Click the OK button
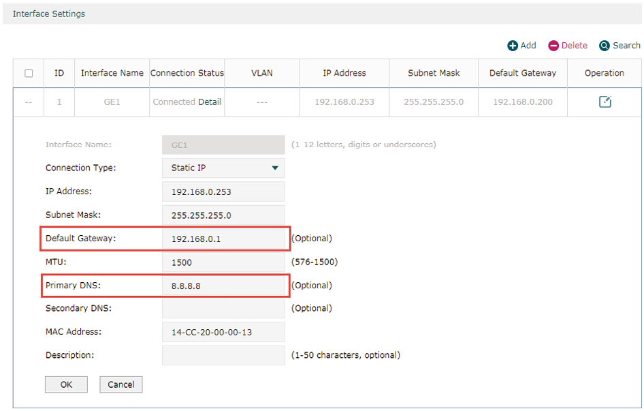The image size is (644, 411). [x=66, y=384]
